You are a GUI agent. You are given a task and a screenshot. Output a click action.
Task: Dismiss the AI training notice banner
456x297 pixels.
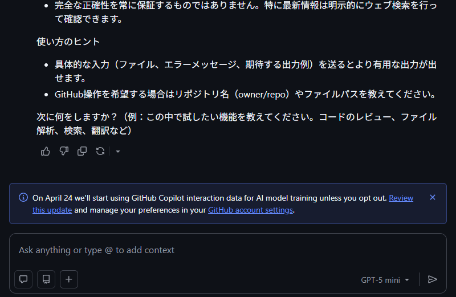pyautogui.click(x=432, y=197)
